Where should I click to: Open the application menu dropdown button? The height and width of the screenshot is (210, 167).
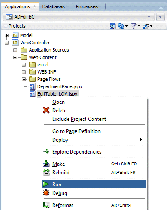click(160, 17)
